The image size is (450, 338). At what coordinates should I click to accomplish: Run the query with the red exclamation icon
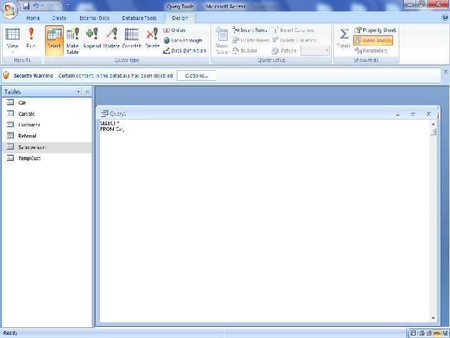coord(31,38)
